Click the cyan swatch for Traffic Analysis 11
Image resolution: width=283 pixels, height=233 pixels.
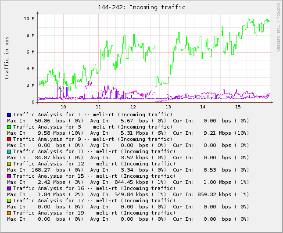(9, 151)
